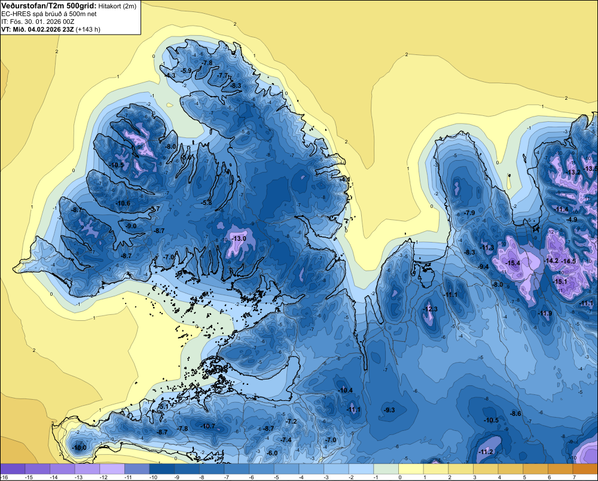Click the -11.9 temperature label

click(x=545, y=313)
